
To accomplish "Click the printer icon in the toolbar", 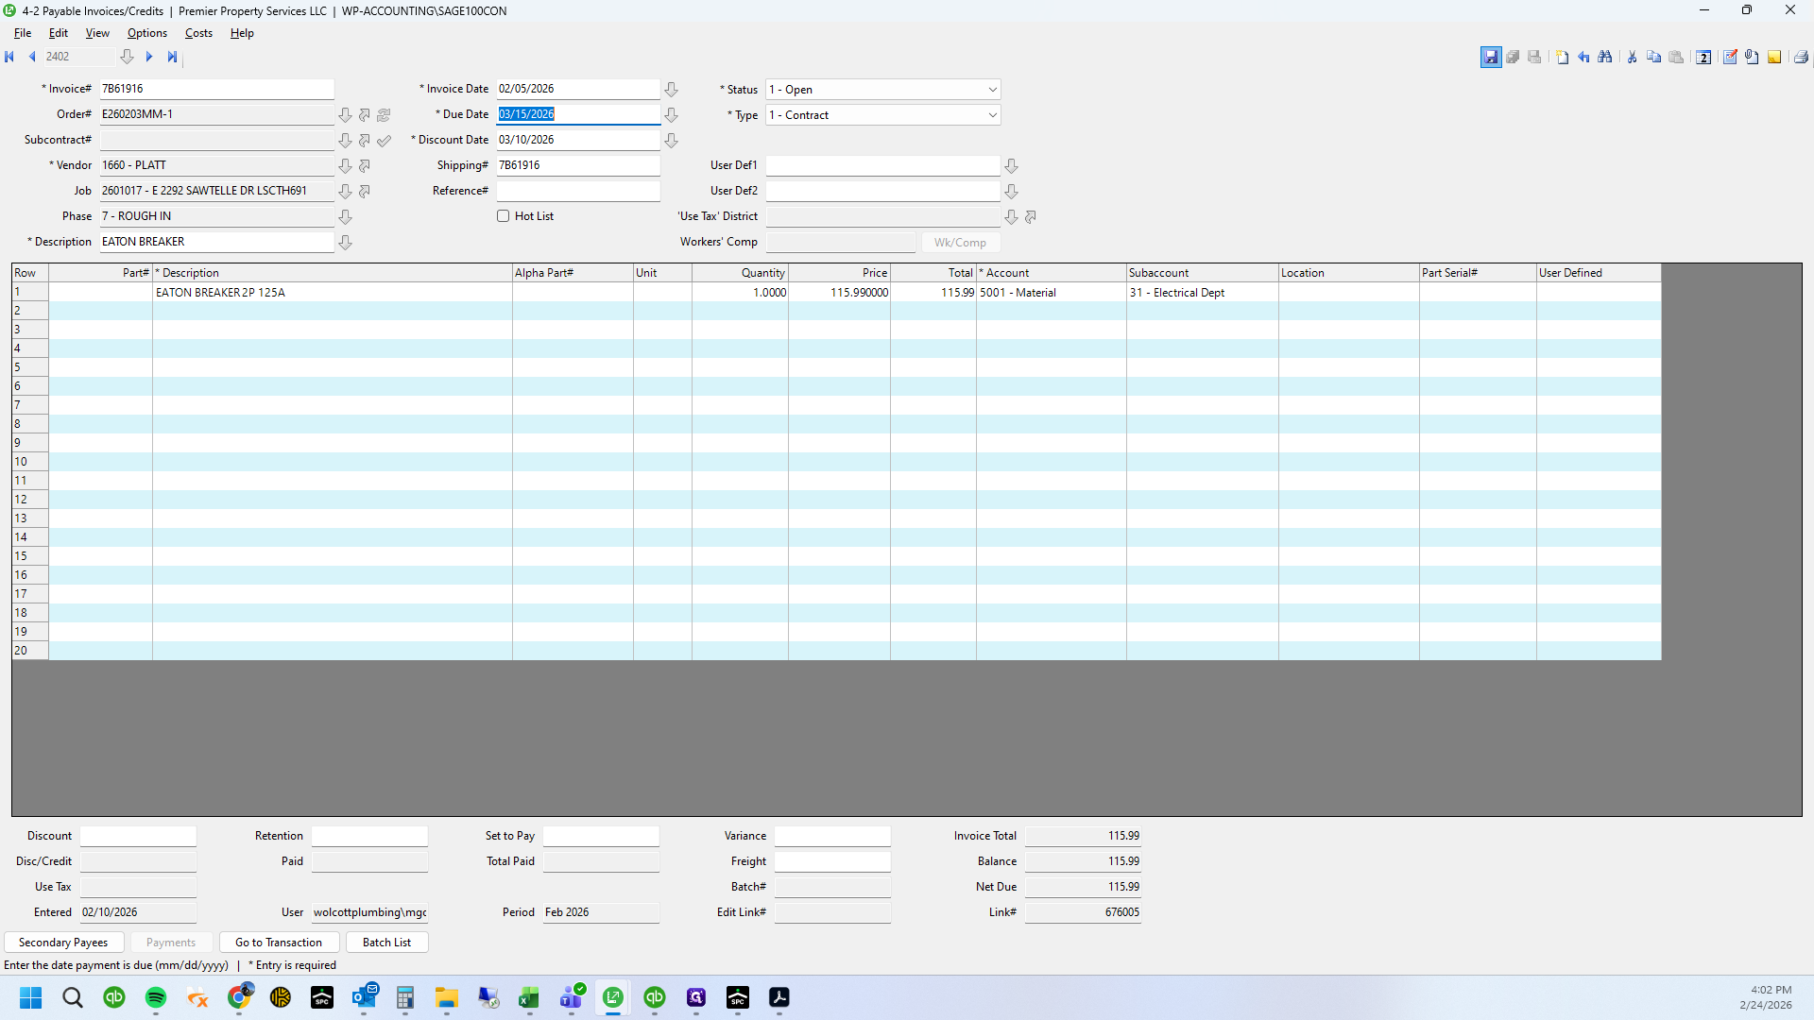I will tap(1801, 58).
